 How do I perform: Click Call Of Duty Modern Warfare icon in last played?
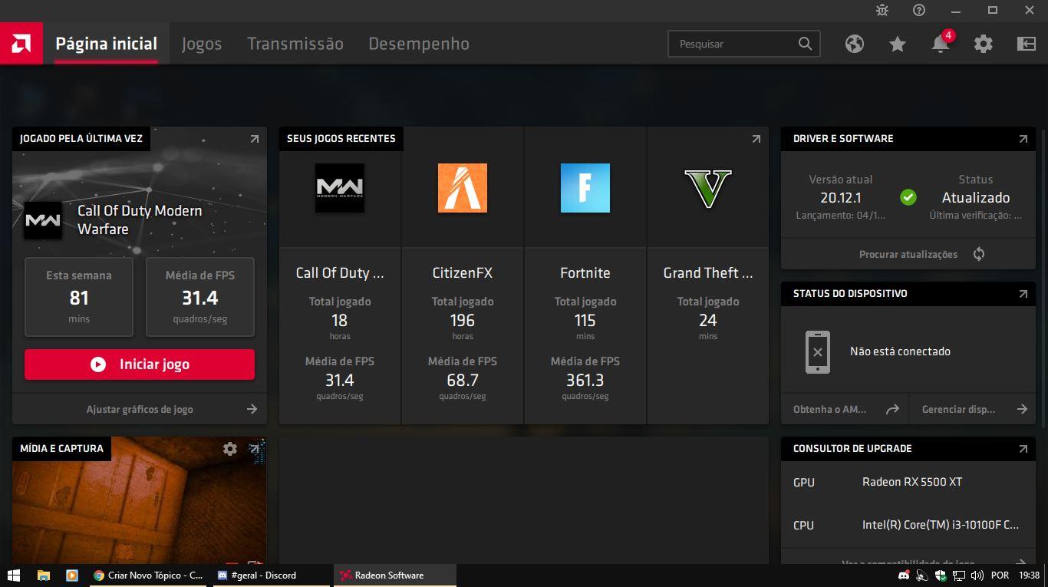(x=43, y=220)
